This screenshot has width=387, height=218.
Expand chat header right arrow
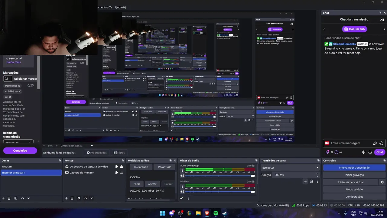point(384,29)
